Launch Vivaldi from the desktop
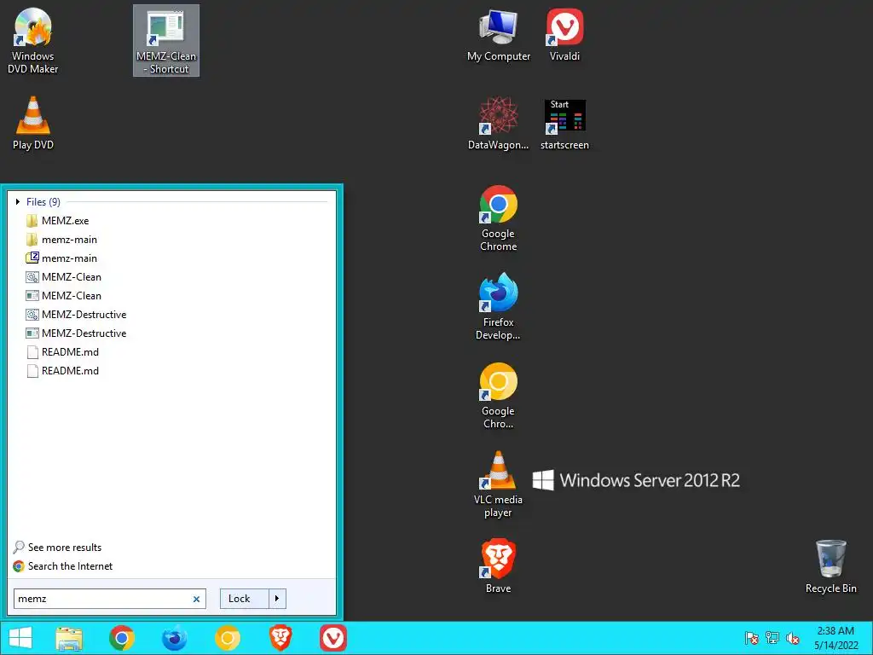Image resolution: width=873 pixels, height=655 pixels. coord(564,36)
